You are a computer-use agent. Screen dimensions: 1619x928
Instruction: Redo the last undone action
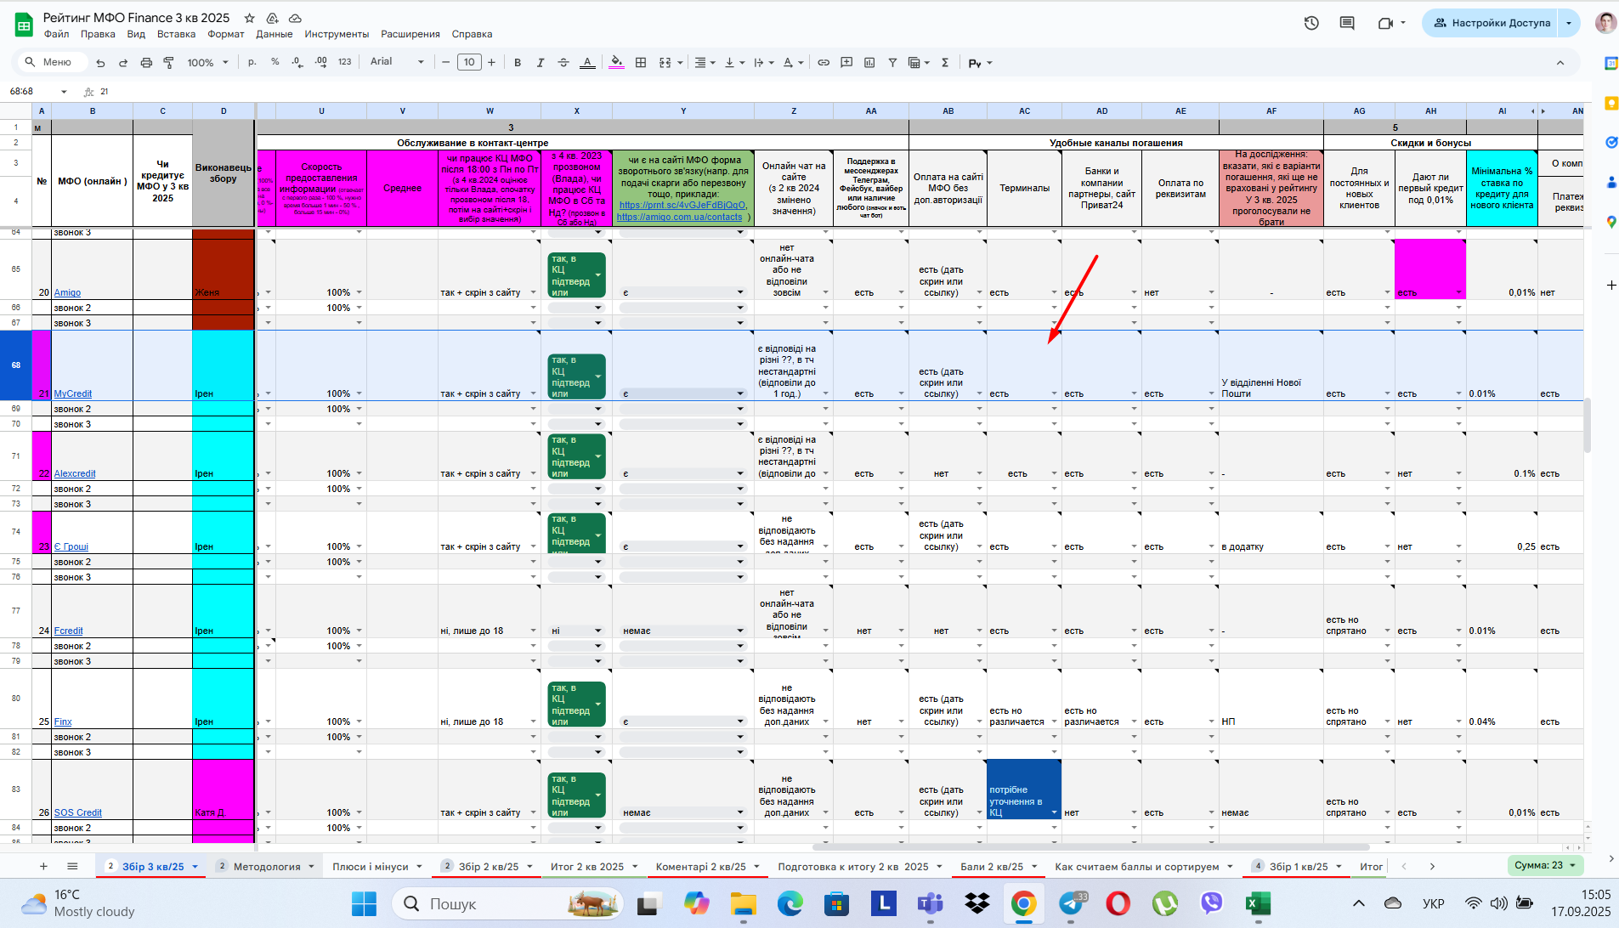tap(123, 63)
